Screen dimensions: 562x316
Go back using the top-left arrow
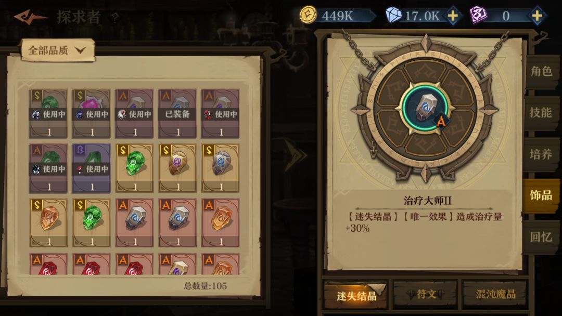coord(29,17)
